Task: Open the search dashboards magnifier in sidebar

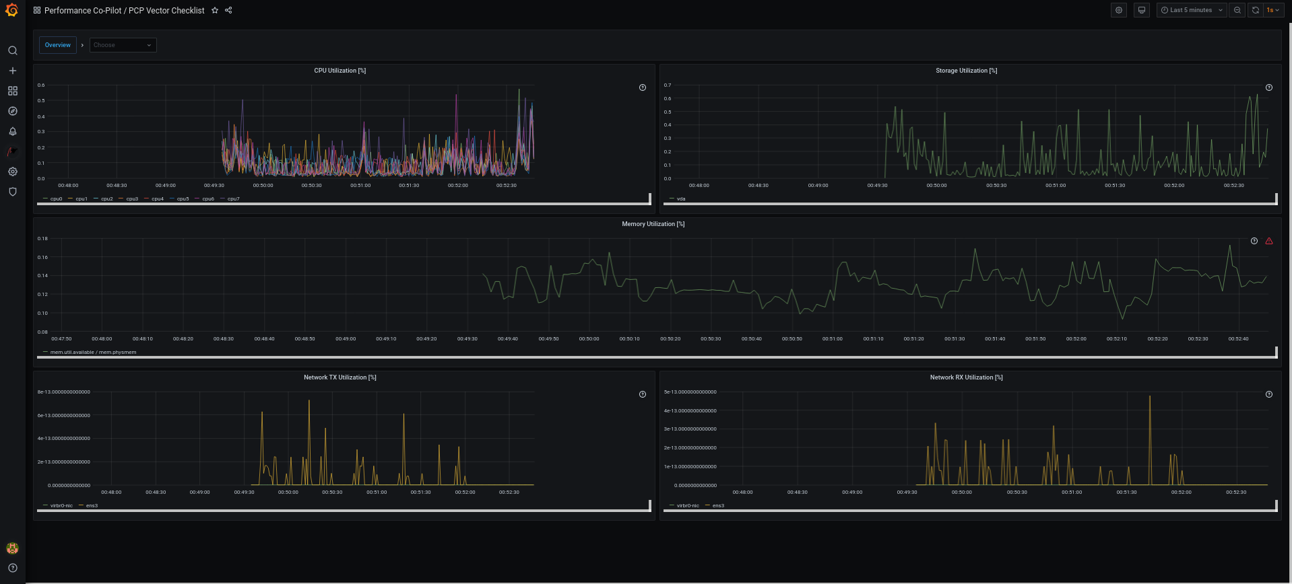Action: tap(12, 50)
